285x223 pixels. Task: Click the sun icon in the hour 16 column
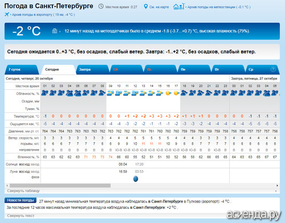[168, 93]
